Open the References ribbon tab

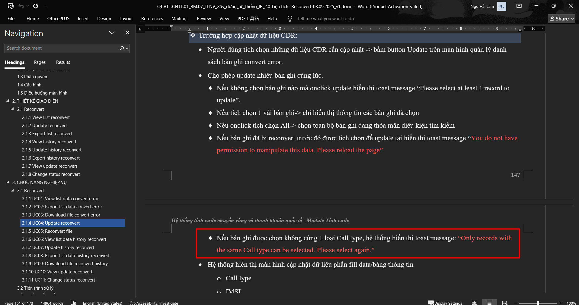click(152, 19)
